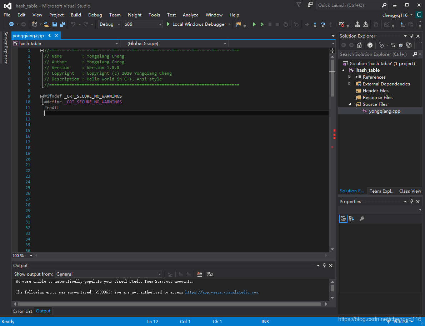The width and height of the screenshot is (425, 326).
Task: Open the app.vssps.visualstudio.com link
Action: tap(221, 292)
